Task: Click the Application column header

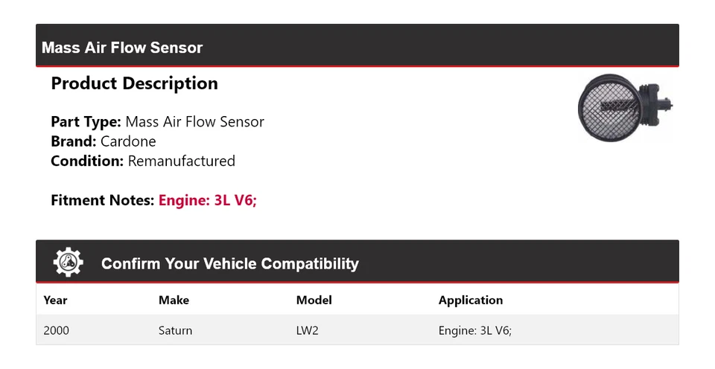Action: coord(470,301)
